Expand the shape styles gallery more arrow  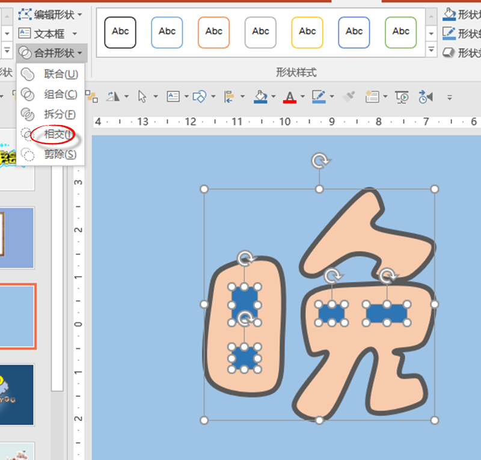pyautogui.click(x=431, y=50)
